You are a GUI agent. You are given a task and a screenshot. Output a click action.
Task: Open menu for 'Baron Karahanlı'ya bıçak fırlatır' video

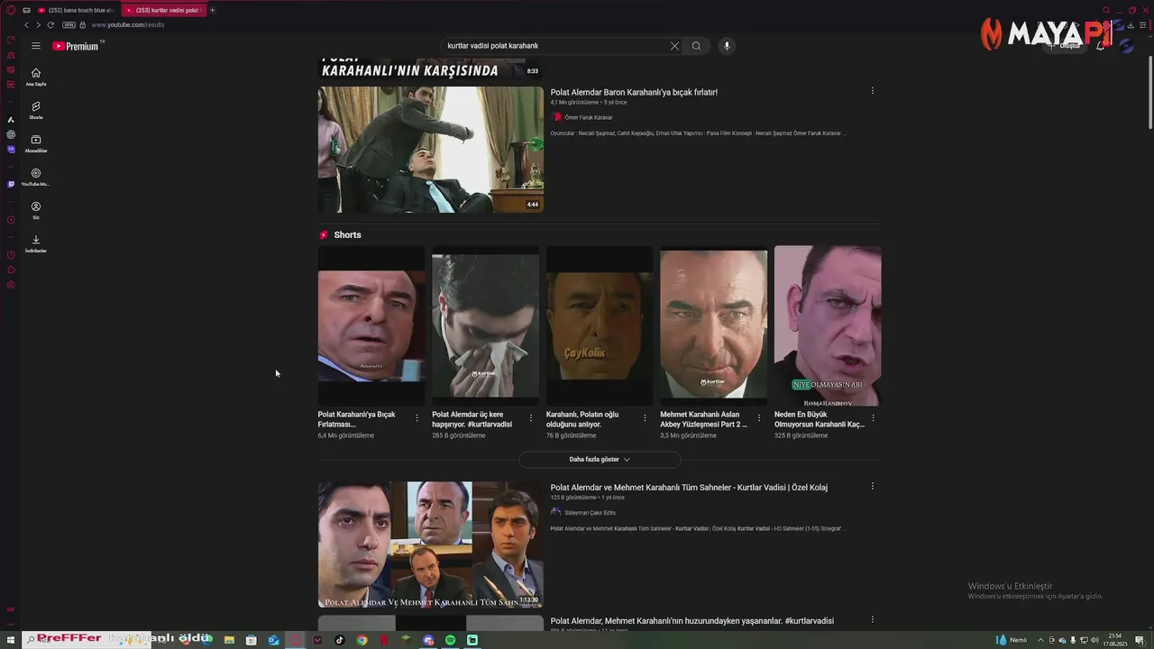tap(872, 91)
